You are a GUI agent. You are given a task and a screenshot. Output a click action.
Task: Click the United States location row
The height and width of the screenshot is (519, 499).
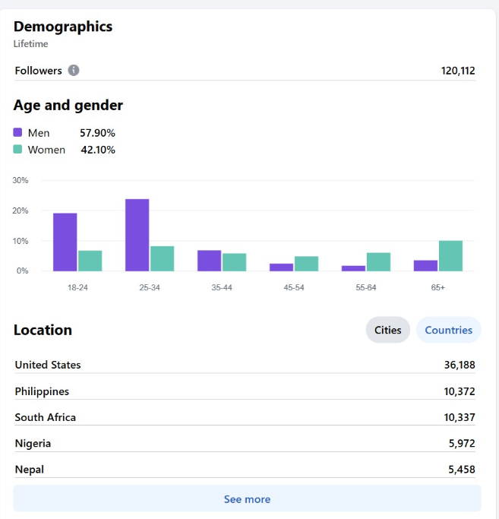point(245,365)
